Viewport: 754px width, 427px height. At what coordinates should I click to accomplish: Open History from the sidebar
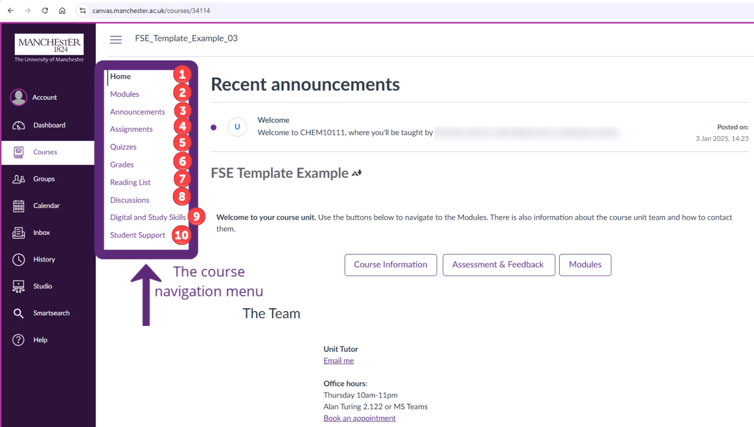[x=18, y=259]
